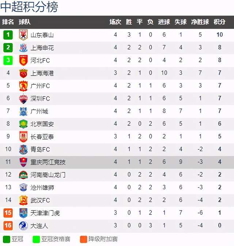Click the 山东泰山 team crest icon
234x246 pixels.
tap(23, 35)
